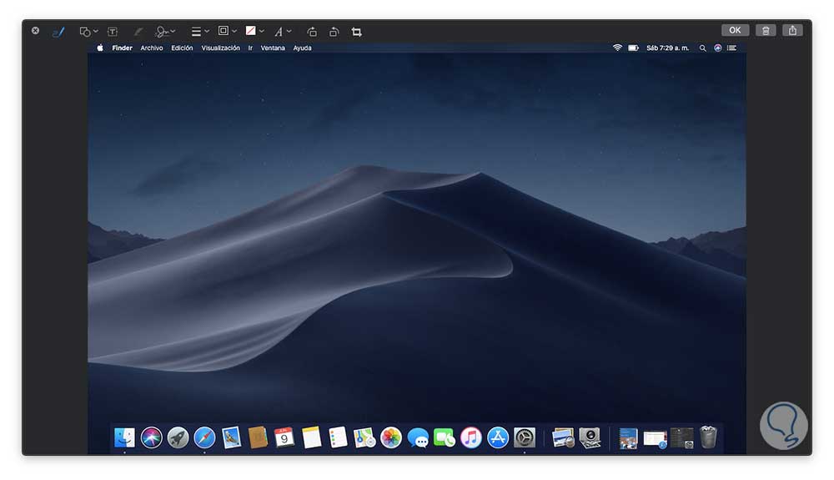Open Mail stamp icon in the Dock
Viewport: 834px width, 480px height.
(231, 438)
